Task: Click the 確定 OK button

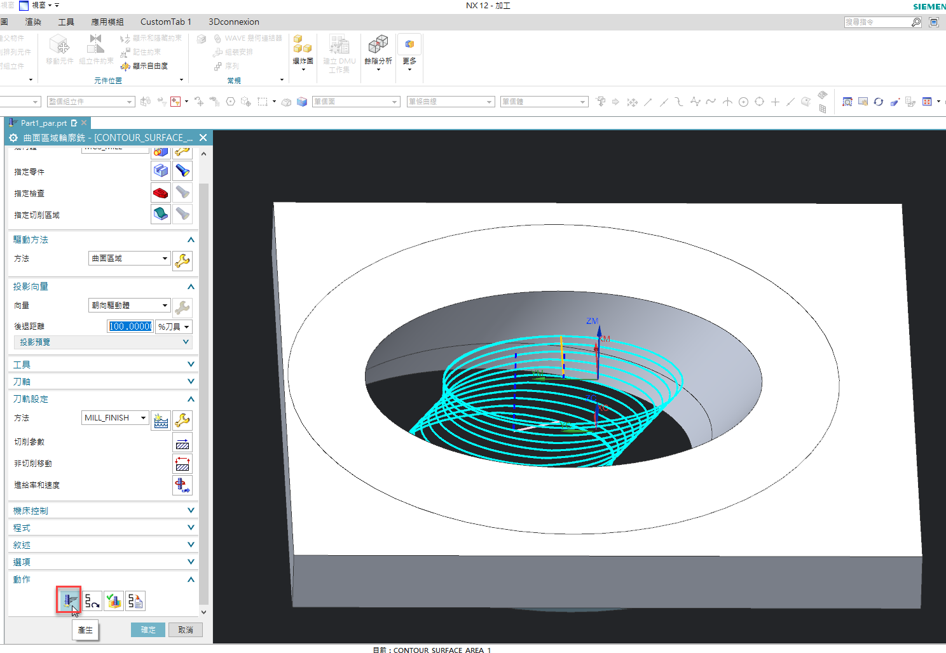Action: pyautogui.click(x=148, y=629)
